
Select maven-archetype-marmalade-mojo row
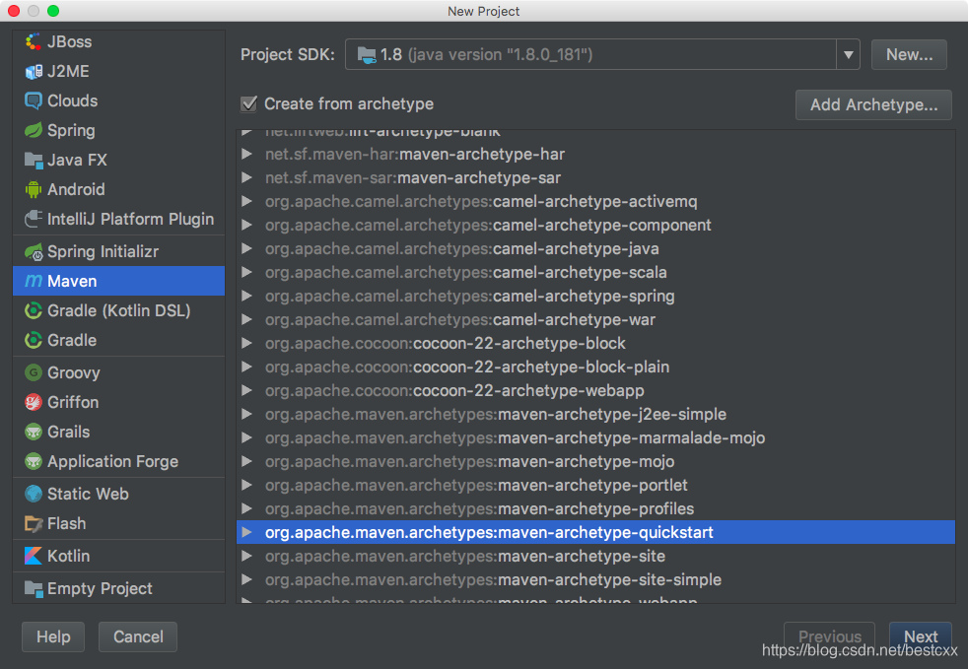[595, 437]
